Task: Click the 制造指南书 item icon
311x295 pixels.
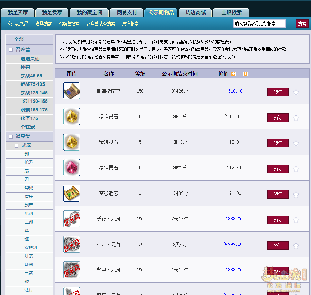Action: tap(72, 91)
